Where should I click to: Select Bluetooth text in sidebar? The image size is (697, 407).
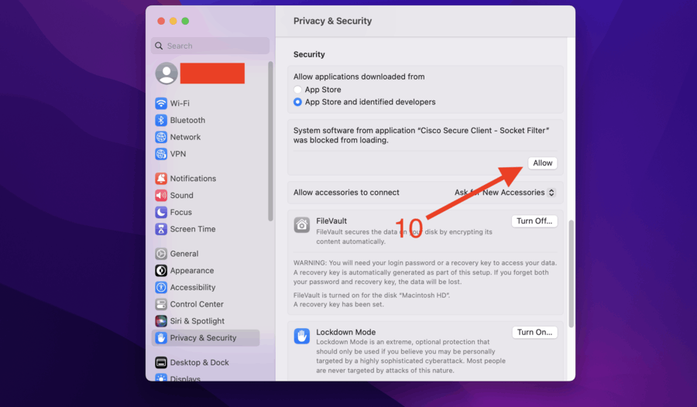tap(187, 120)
